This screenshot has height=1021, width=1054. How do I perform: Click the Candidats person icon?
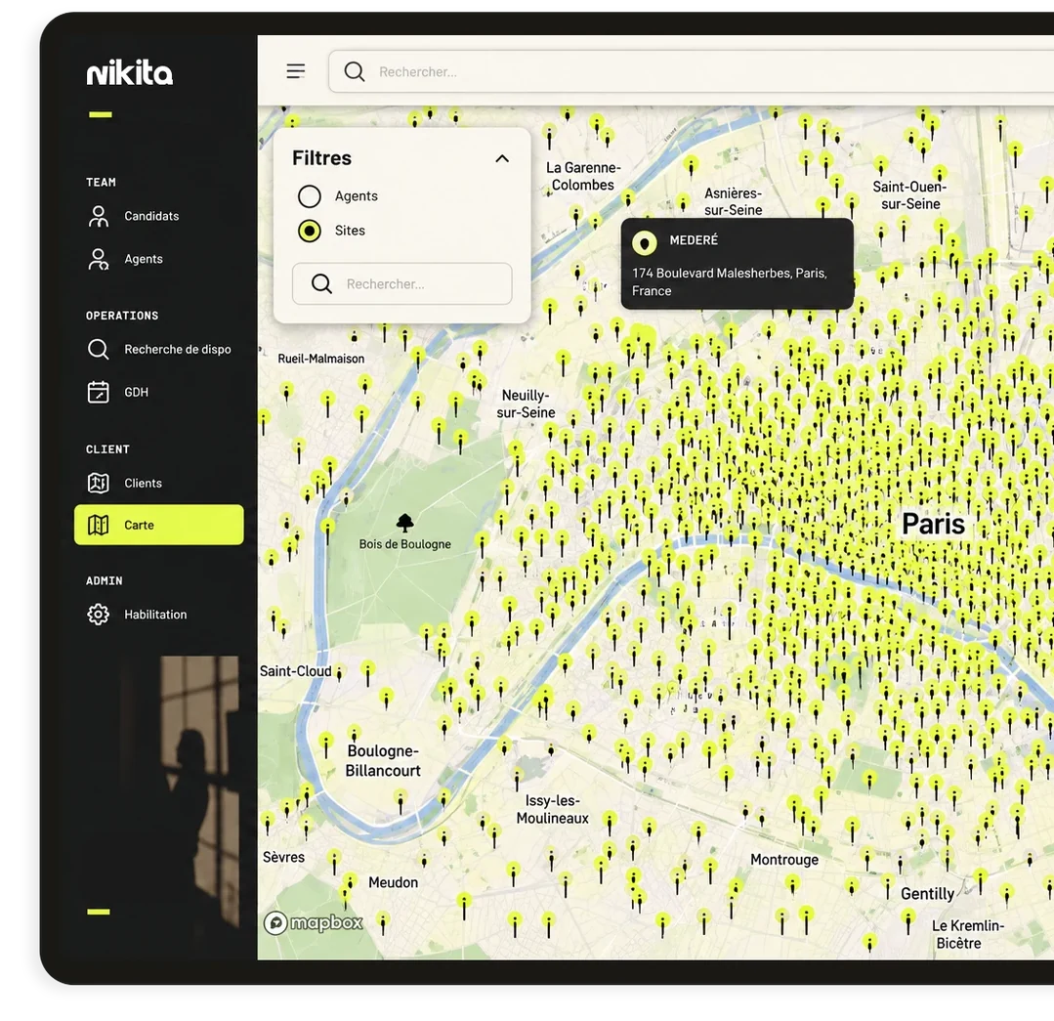click(x=98, y=217)
